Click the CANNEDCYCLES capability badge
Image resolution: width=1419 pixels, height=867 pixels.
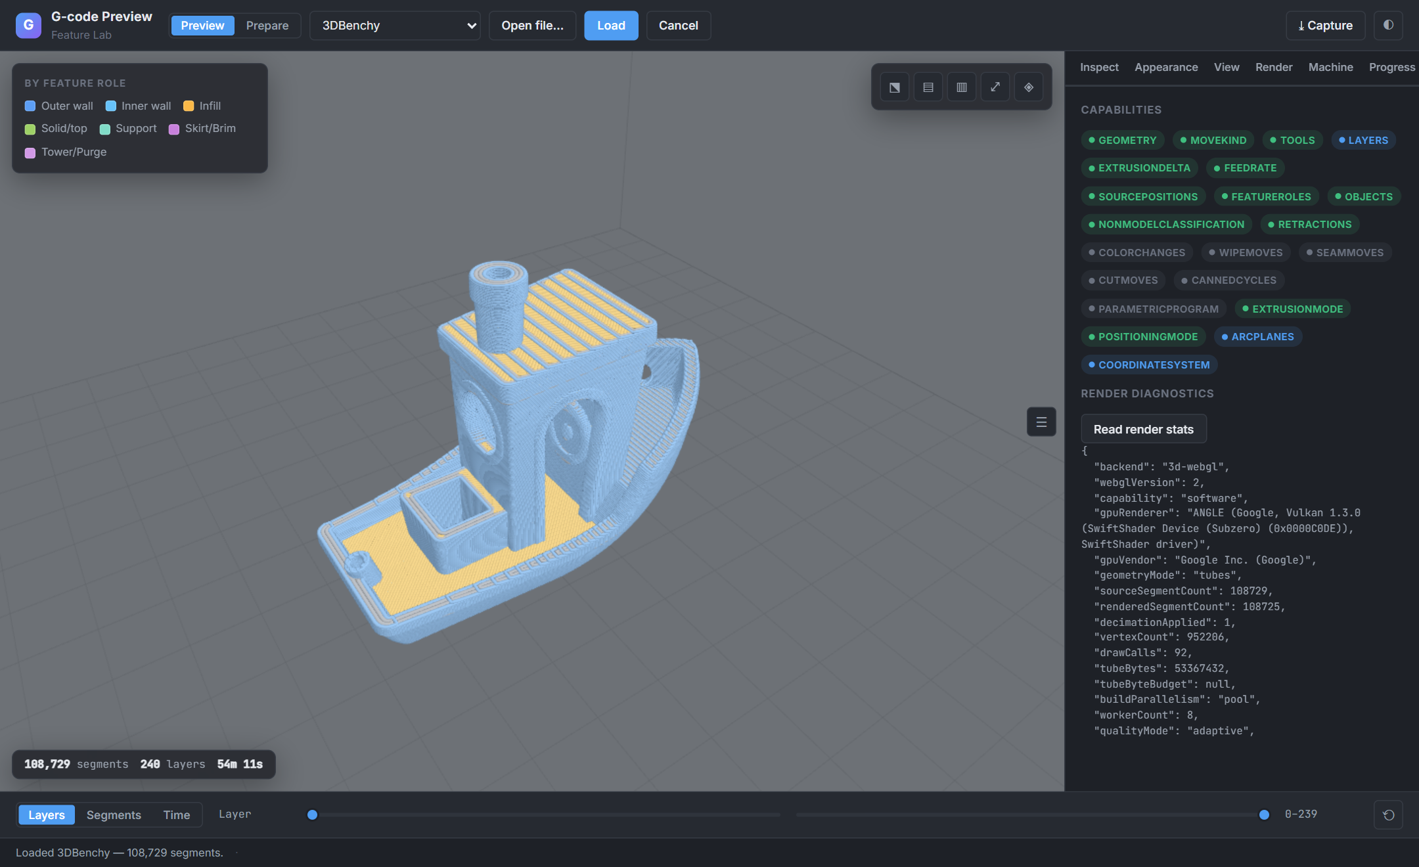pos(1228,280)
